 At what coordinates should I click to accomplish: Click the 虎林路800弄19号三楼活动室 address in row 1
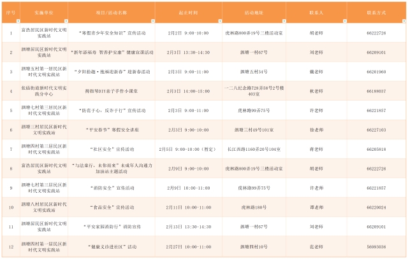coord(254,33)
